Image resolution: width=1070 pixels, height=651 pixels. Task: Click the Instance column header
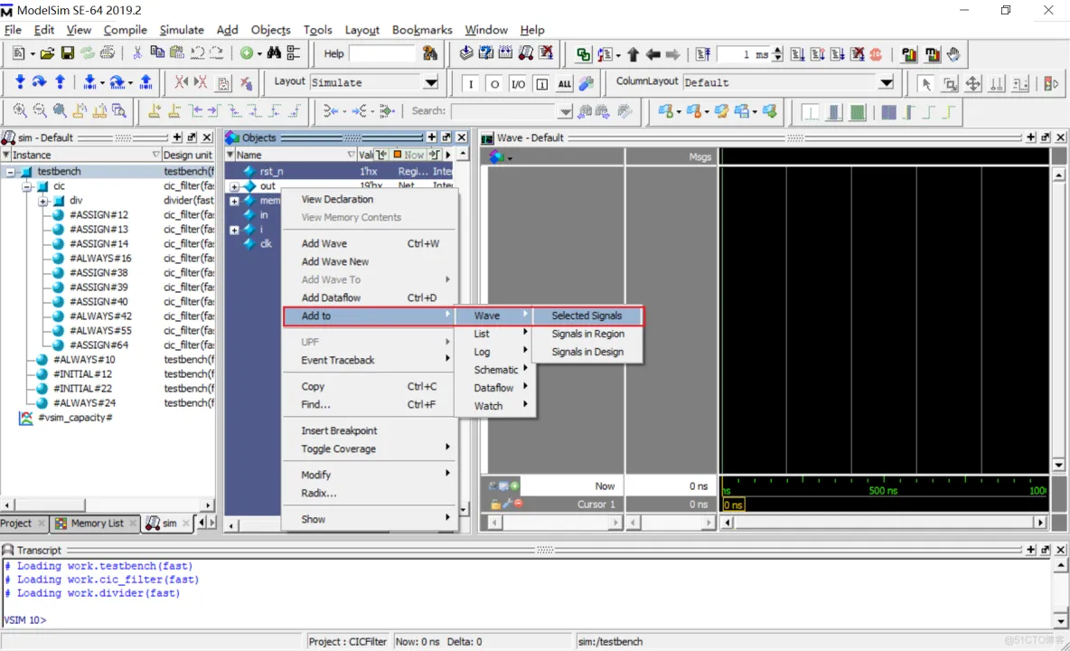82,155
